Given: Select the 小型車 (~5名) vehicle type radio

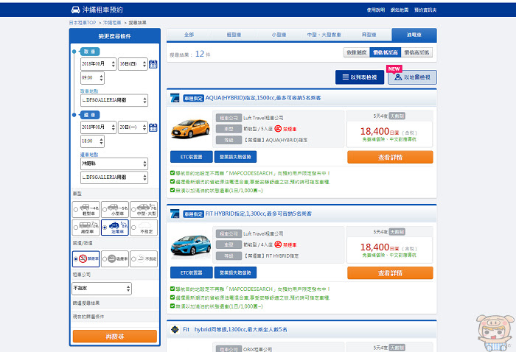Looking at the screenshot, I should 105,209.
